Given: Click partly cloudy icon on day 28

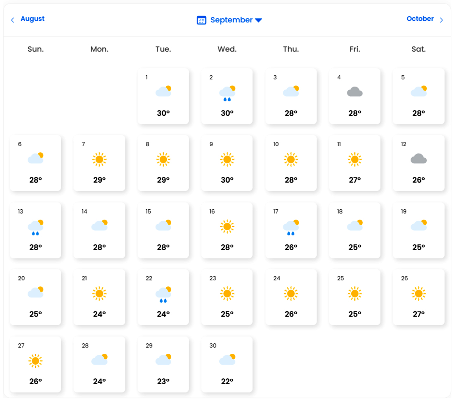Looking at the screenshot, I should (99, 360).
